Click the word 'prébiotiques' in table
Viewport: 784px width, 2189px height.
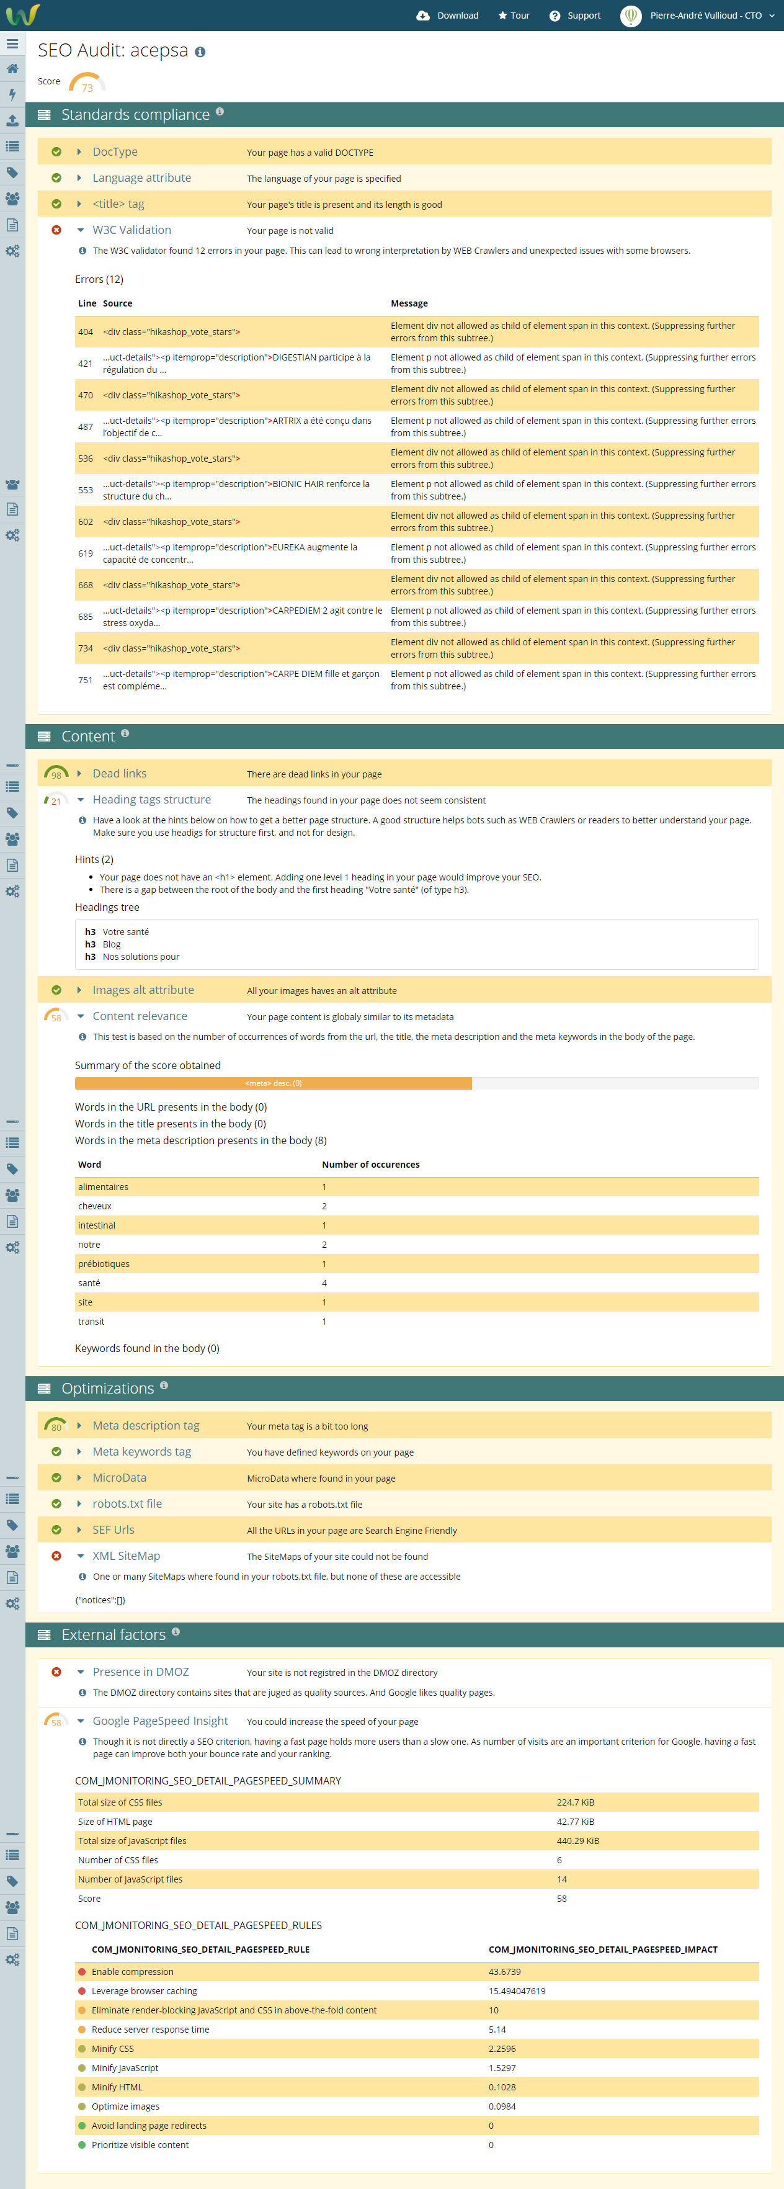pyautogui.click(x=104, y=1264)
